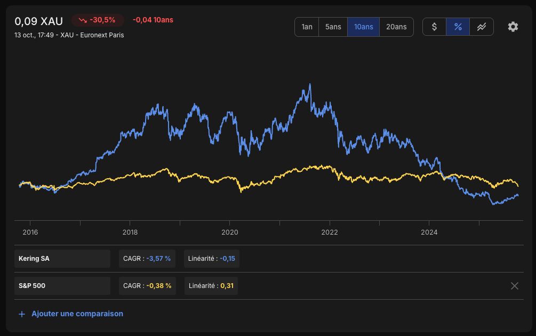
Task: Click the red downward trend icon
Action: click(x=82, y=20)
